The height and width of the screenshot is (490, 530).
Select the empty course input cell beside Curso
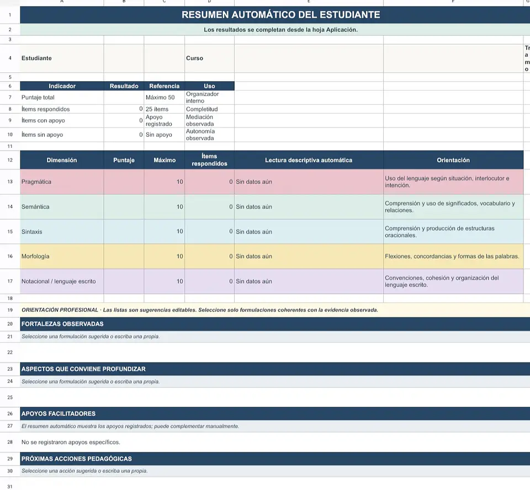pos(309,58)
